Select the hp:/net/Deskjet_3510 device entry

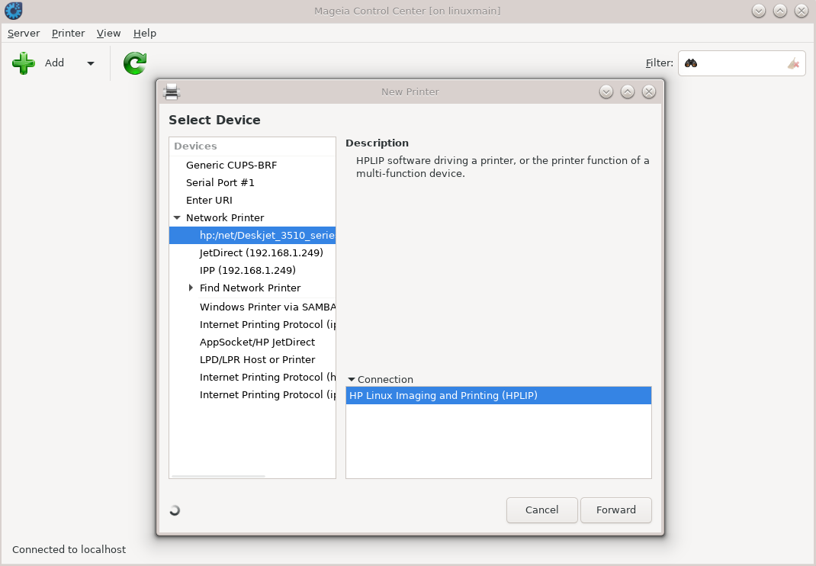[252, 236]
